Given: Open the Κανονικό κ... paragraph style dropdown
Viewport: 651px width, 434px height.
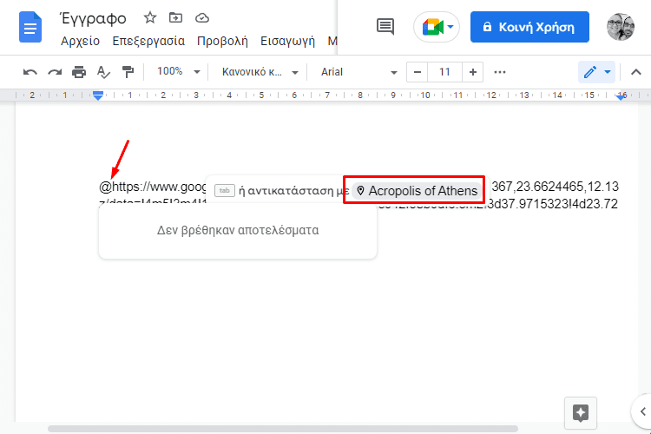Looking at the screenshot, I should (260, 72).
